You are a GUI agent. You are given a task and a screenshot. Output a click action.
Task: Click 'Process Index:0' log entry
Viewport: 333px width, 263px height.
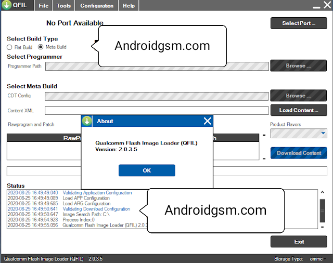click(x=79, y=220)
